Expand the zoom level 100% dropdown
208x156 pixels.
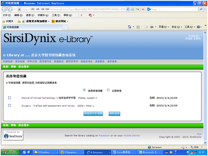pos(202,147)
